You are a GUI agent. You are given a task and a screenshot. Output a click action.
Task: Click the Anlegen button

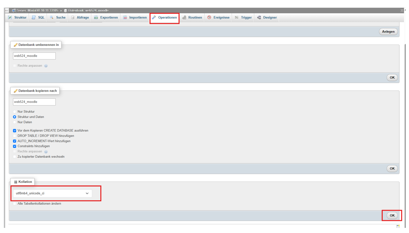(x=388, y=32)
